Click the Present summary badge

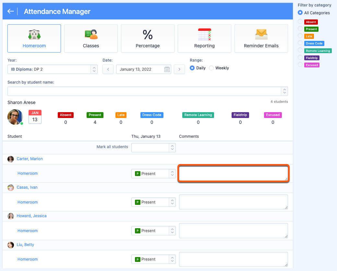95,115
